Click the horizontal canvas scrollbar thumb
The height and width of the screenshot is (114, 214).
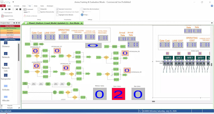[153, 101]
